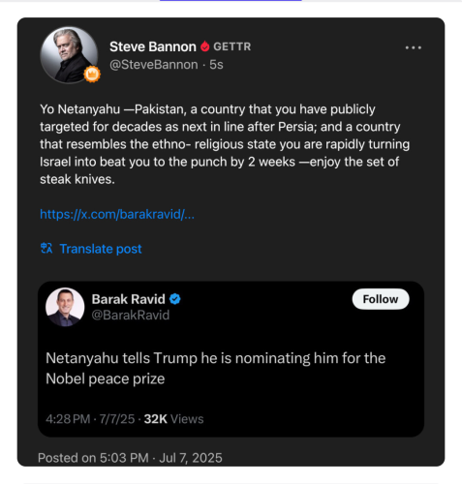Click Steve Bannon's profile picture
Viewport: 462px width, 484px height.
coord(69,55)
